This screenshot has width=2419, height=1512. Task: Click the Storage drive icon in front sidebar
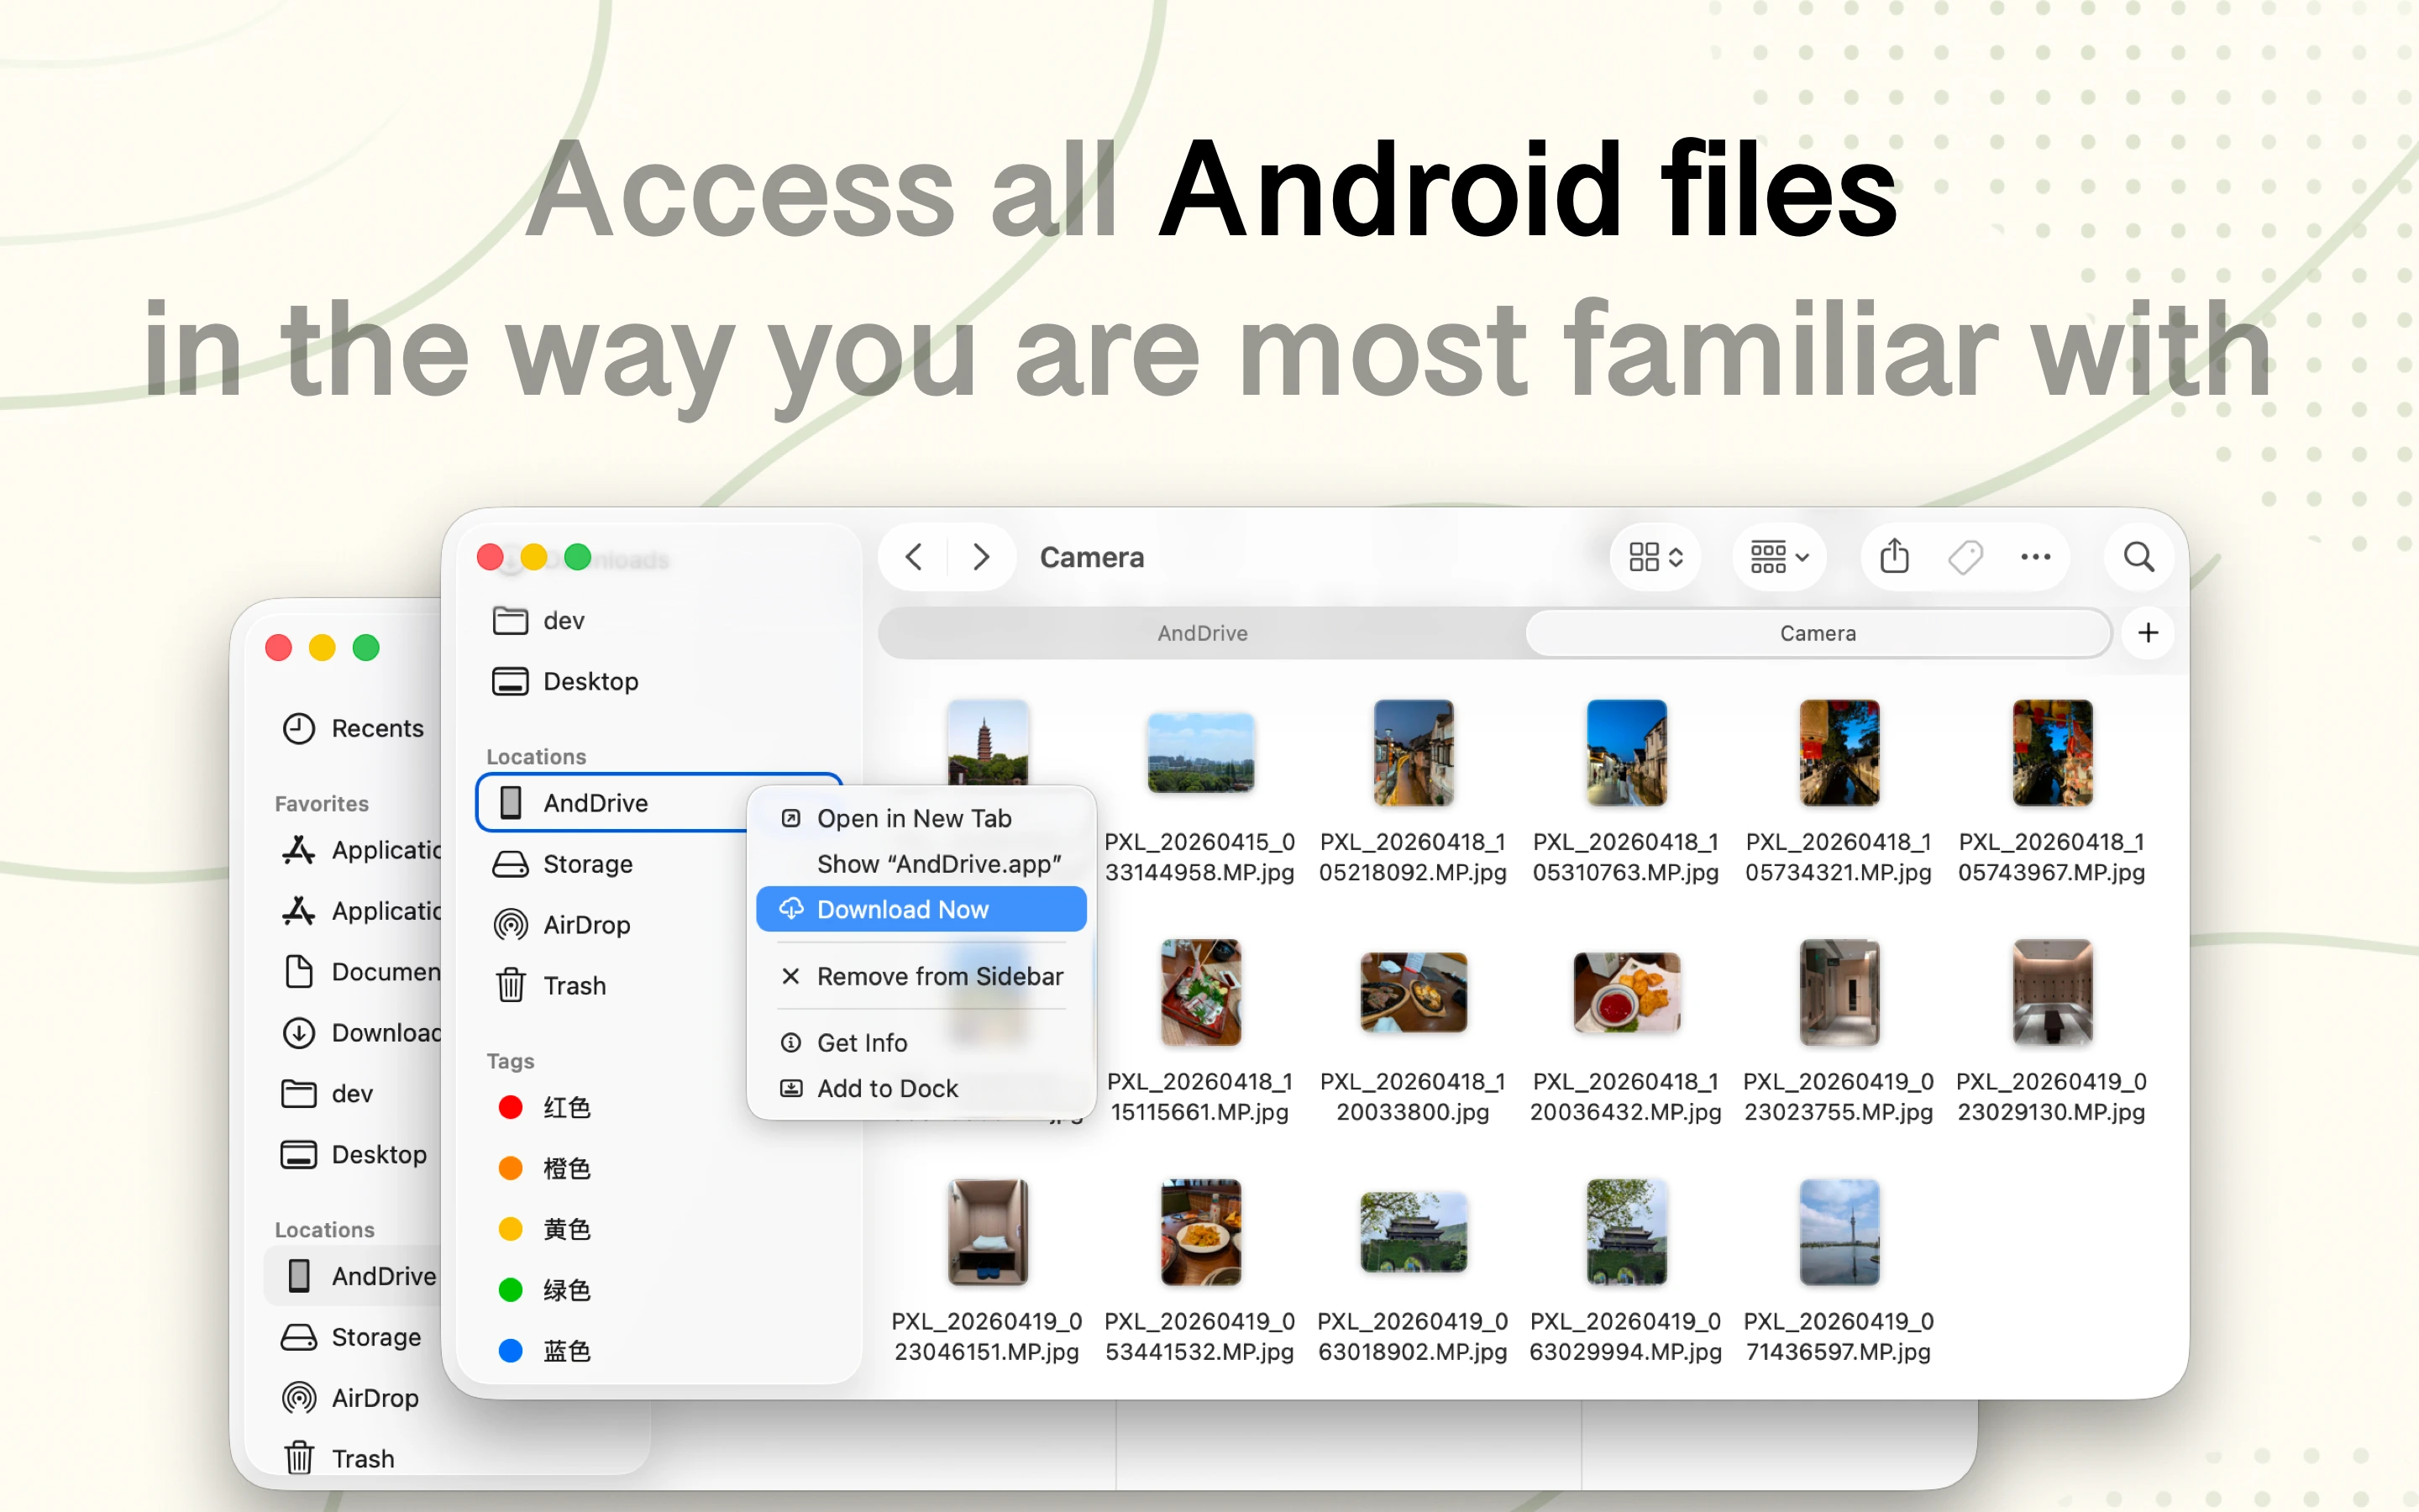510,864
